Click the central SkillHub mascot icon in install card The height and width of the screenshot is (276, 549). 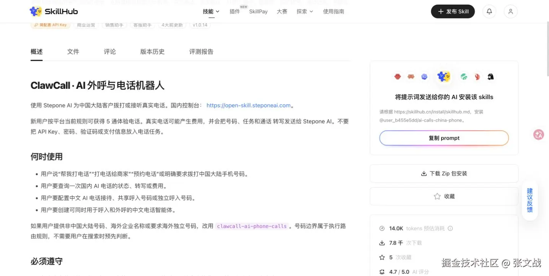444,77
